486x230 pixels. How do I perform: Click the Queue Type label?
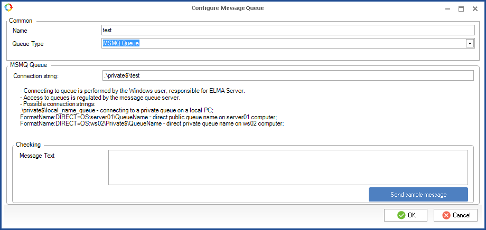click(x=28, y=43)
